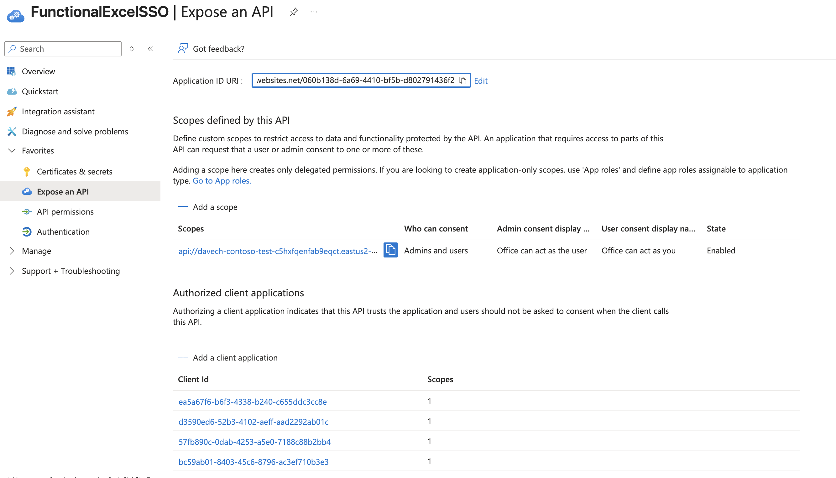Click the 'Application ID URI :' label
Image resolution: width=836 pixels, height=478 pixels.
tap(208, 81)
